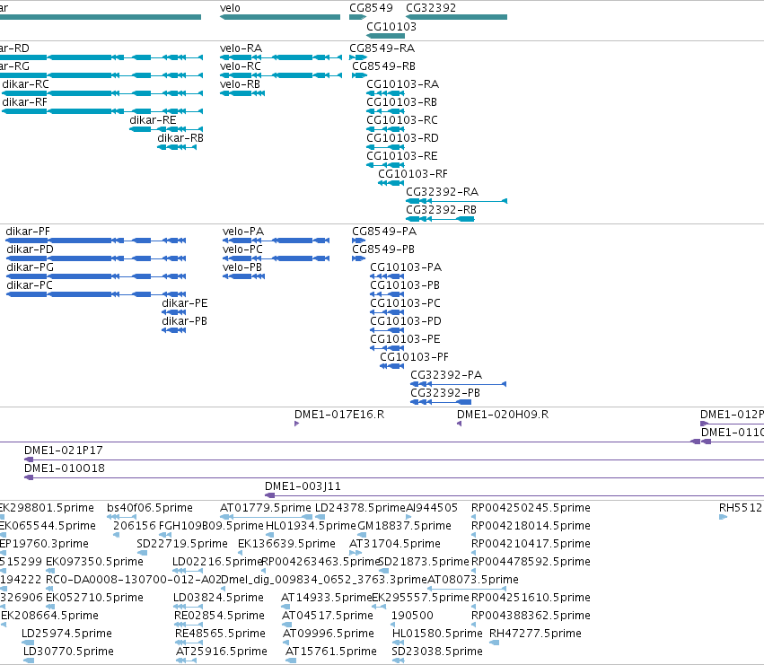The height and width of the screenshot is (665, 764).
Task: Click dikar-PC protein label
Action: pyautogui.click(x=30, y=285)
